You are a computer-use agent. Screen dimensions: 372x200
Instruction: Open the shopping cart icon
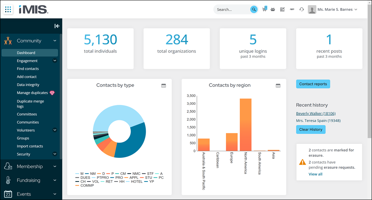pos(264,9)
